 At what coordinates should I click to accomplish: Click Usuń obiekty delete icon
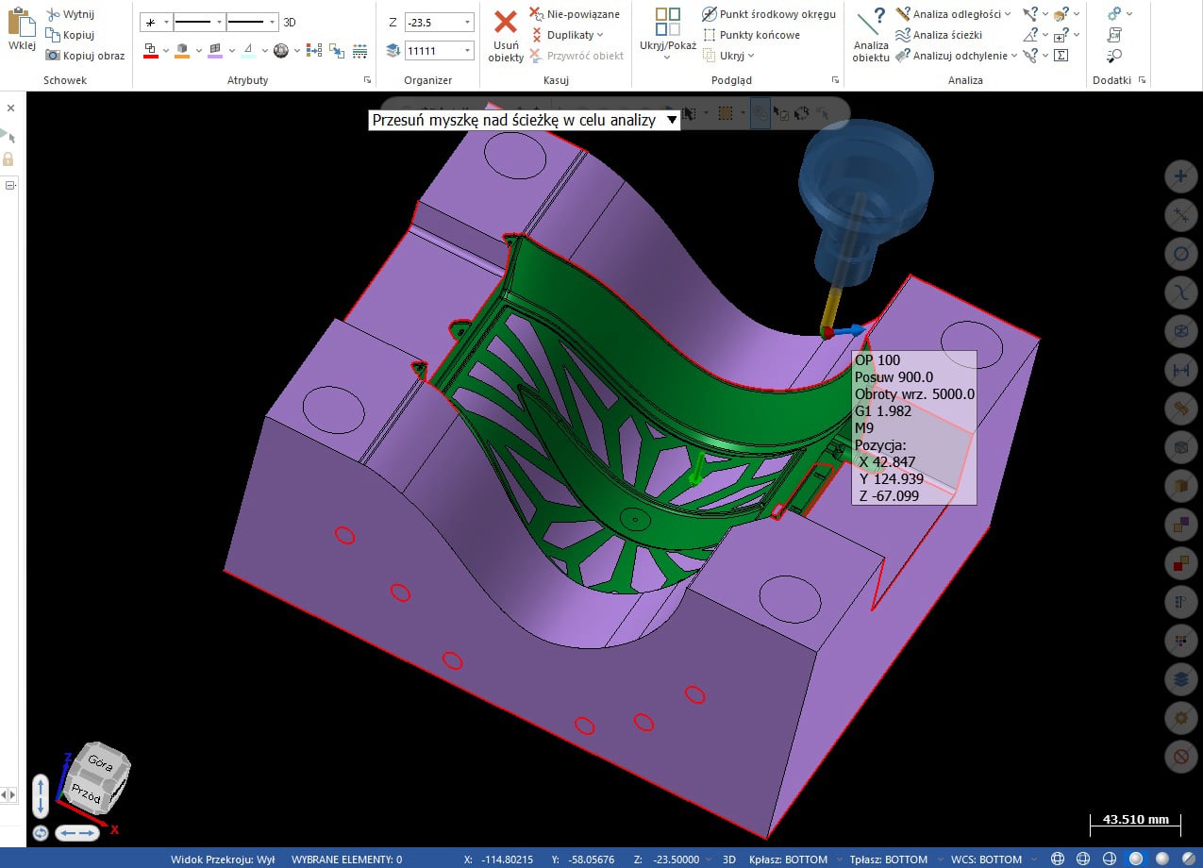click(506, 24)
